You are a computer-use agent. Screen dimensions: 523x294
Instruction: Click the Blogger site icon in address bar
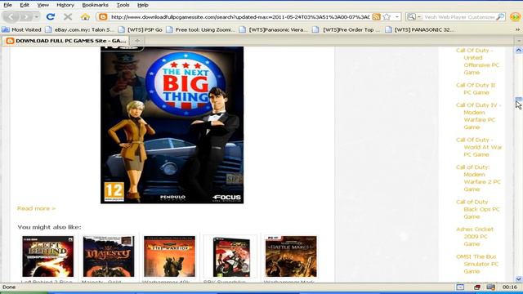point(103,16)
